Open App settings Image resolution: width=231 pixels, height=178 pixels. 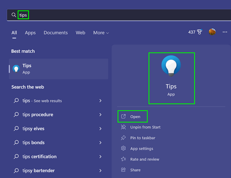(x=142, y=148)
